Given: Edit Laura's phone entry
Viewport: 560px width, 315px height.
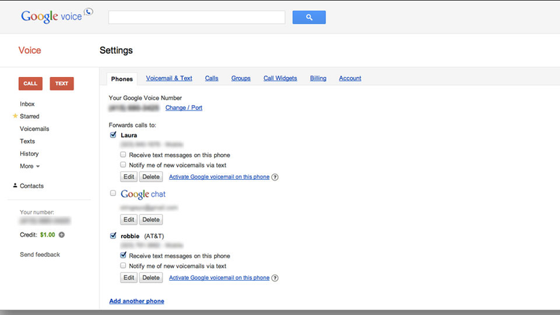Looking at the screenshot, I should coord(129,177).
